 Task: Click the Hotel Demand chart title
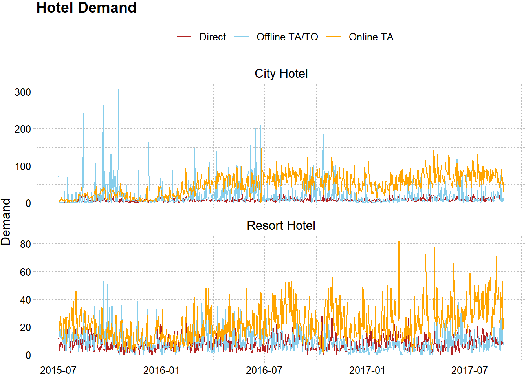(x=86, y=8)
